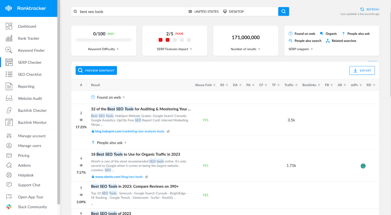Open Rank Tracker in the sidebar
This screenshot has width=391, height=215.
point(29,38)
